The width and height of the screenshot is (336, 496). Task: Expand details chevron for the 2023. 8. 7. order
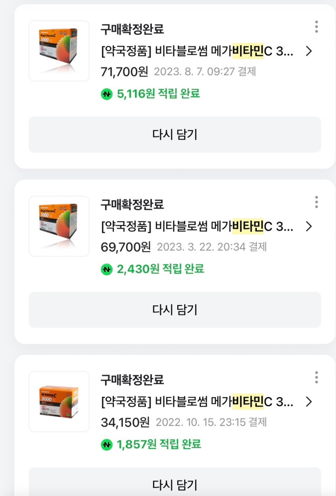click(x=309, y=51)
